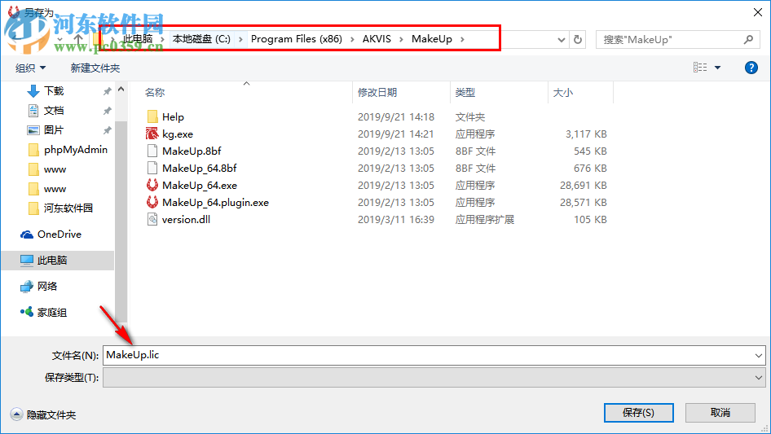The height and width of the screenshot is (434, 771).
Task: Click the OneDrive cloud icon
Action: 27,235
